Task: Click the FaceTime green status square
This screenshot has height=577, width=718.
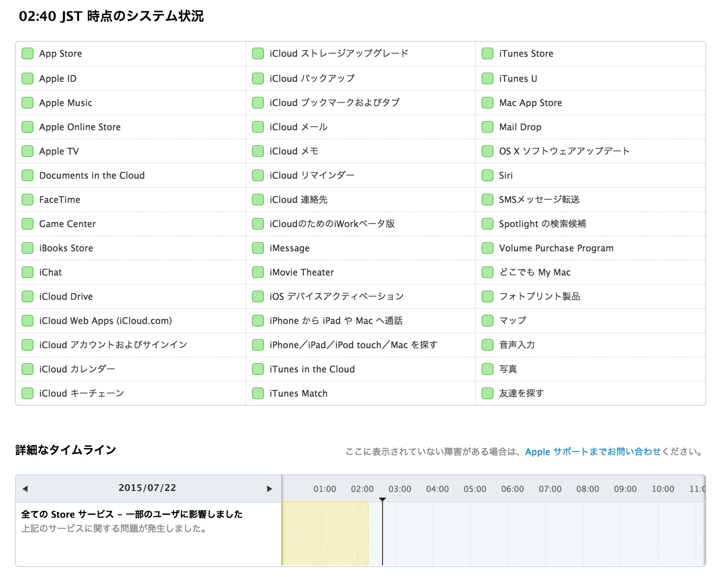Action: pyautogui.click(x=28, y=200)
